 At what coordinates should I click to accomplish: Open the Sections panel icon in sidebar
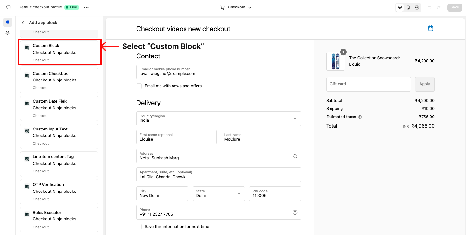7,22
